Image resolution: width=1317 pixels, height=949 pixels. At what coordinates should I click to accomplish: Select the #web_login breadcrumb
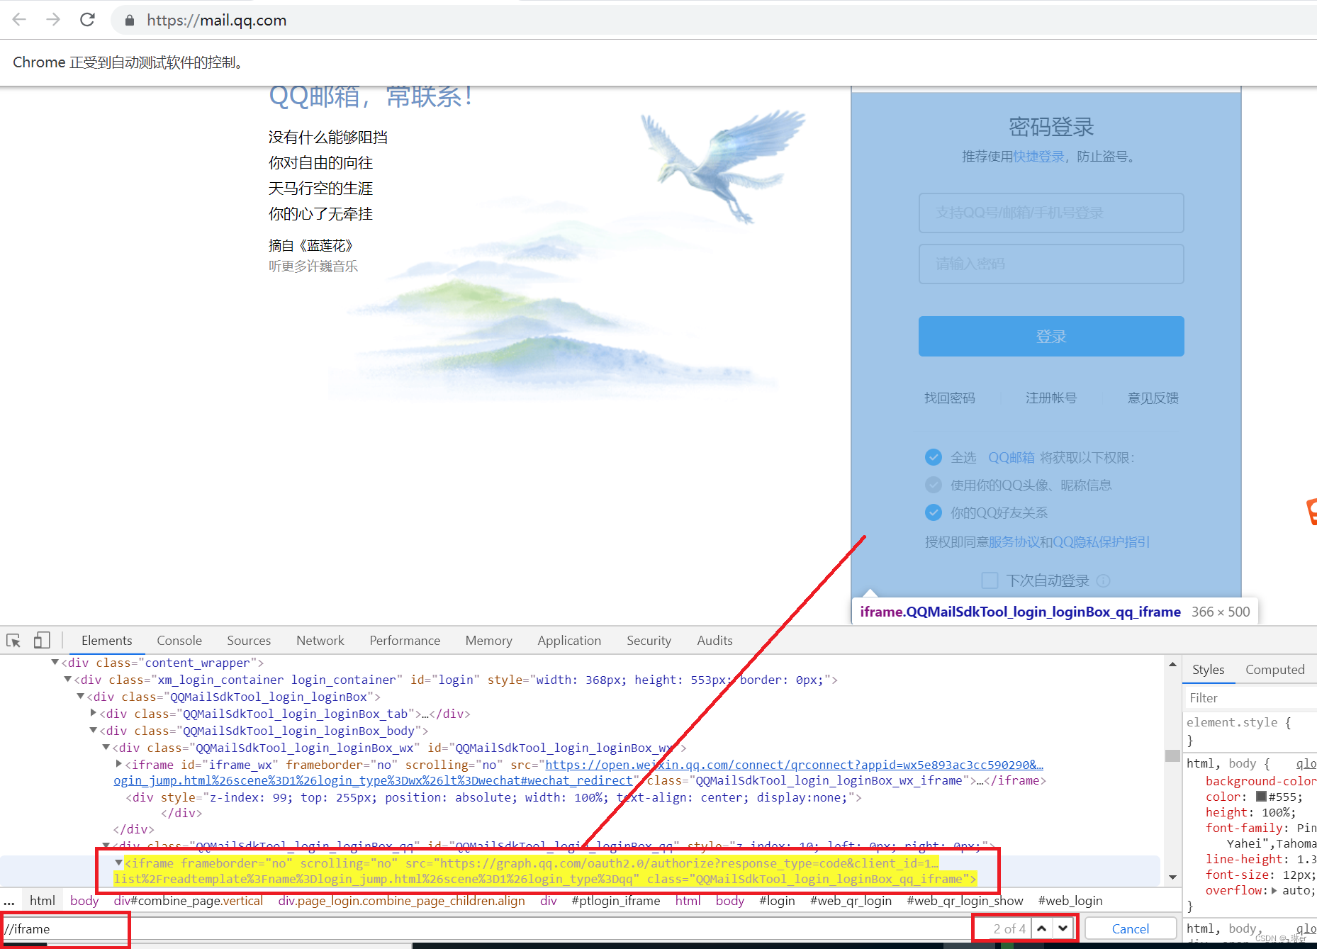click(x=1070, y=901)
